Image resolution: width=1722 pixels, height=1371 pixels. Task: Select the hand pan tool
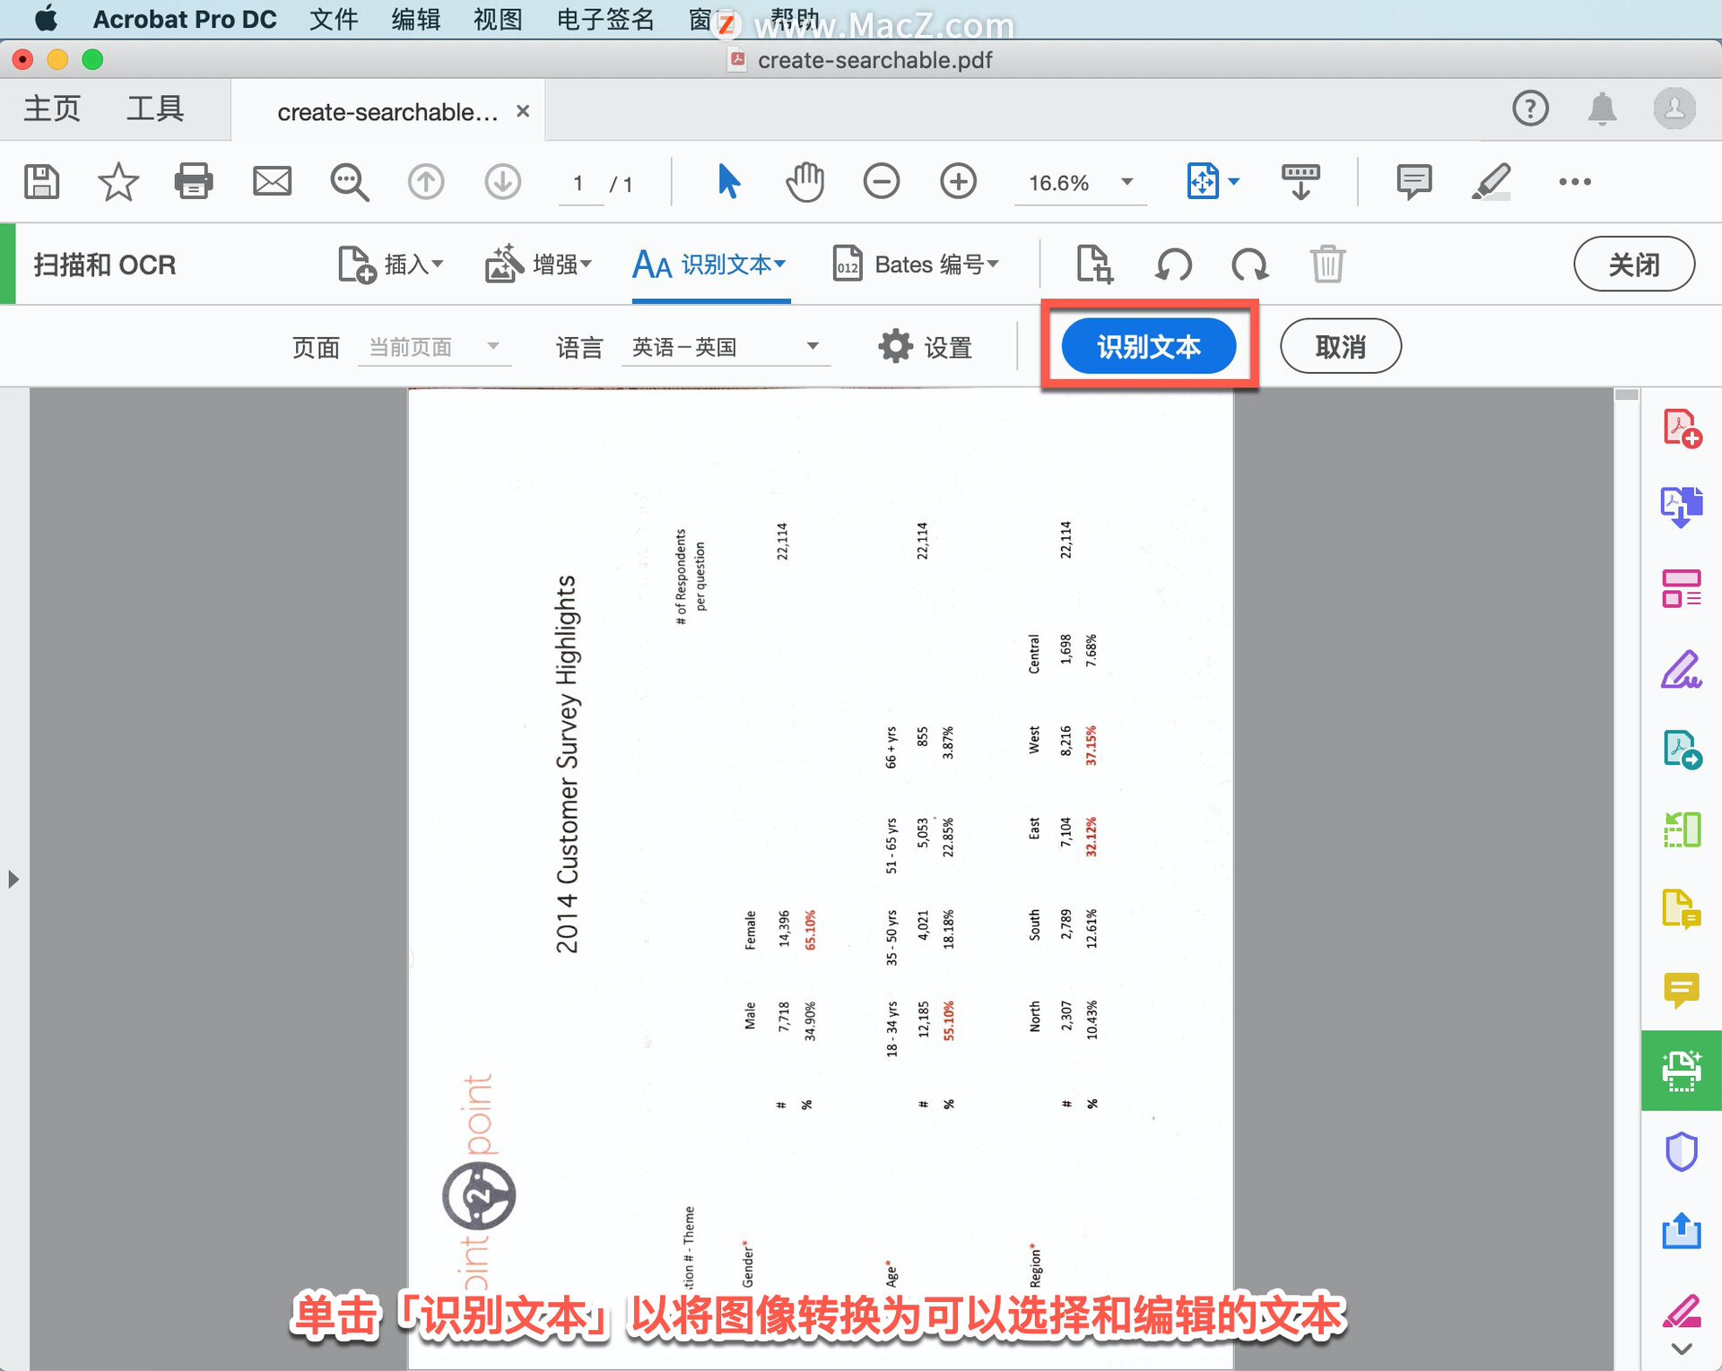click(x=804, y=182)
